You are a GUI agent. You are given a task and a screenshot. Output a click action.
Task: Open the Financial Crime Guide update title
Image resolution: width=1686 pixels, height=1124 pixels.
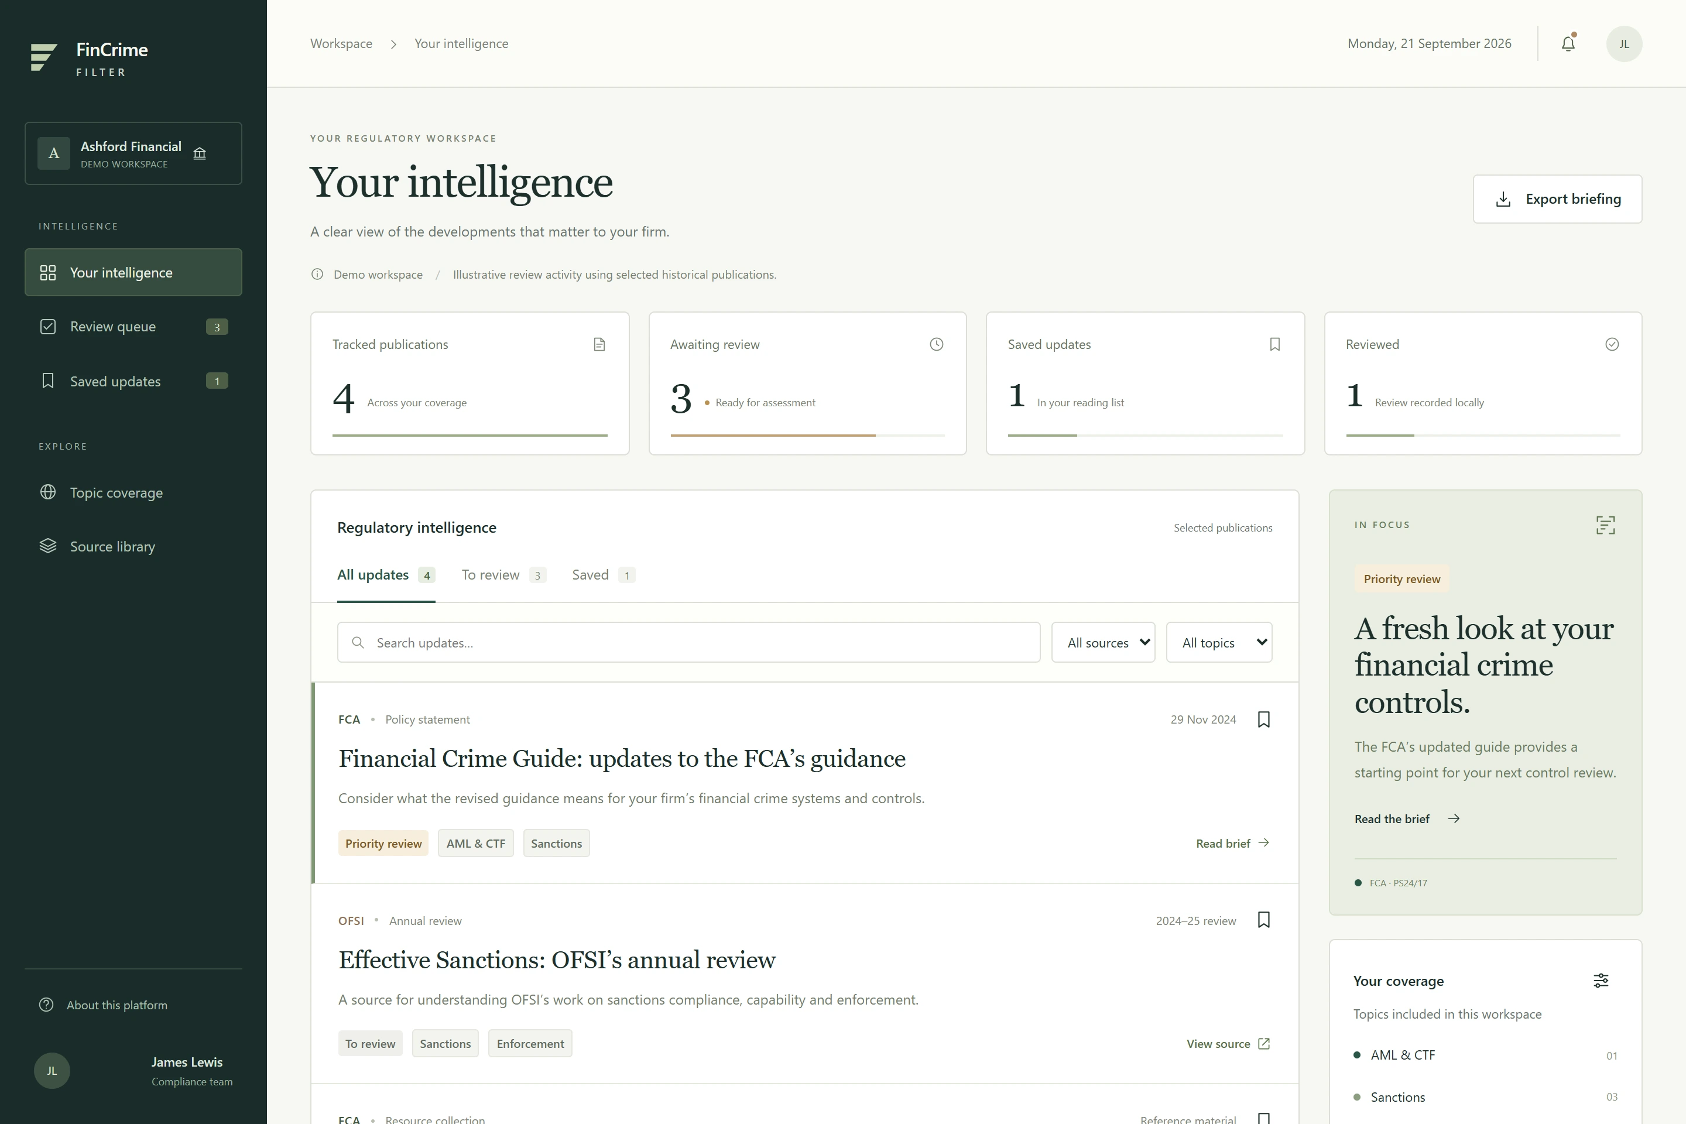point(622,759)
